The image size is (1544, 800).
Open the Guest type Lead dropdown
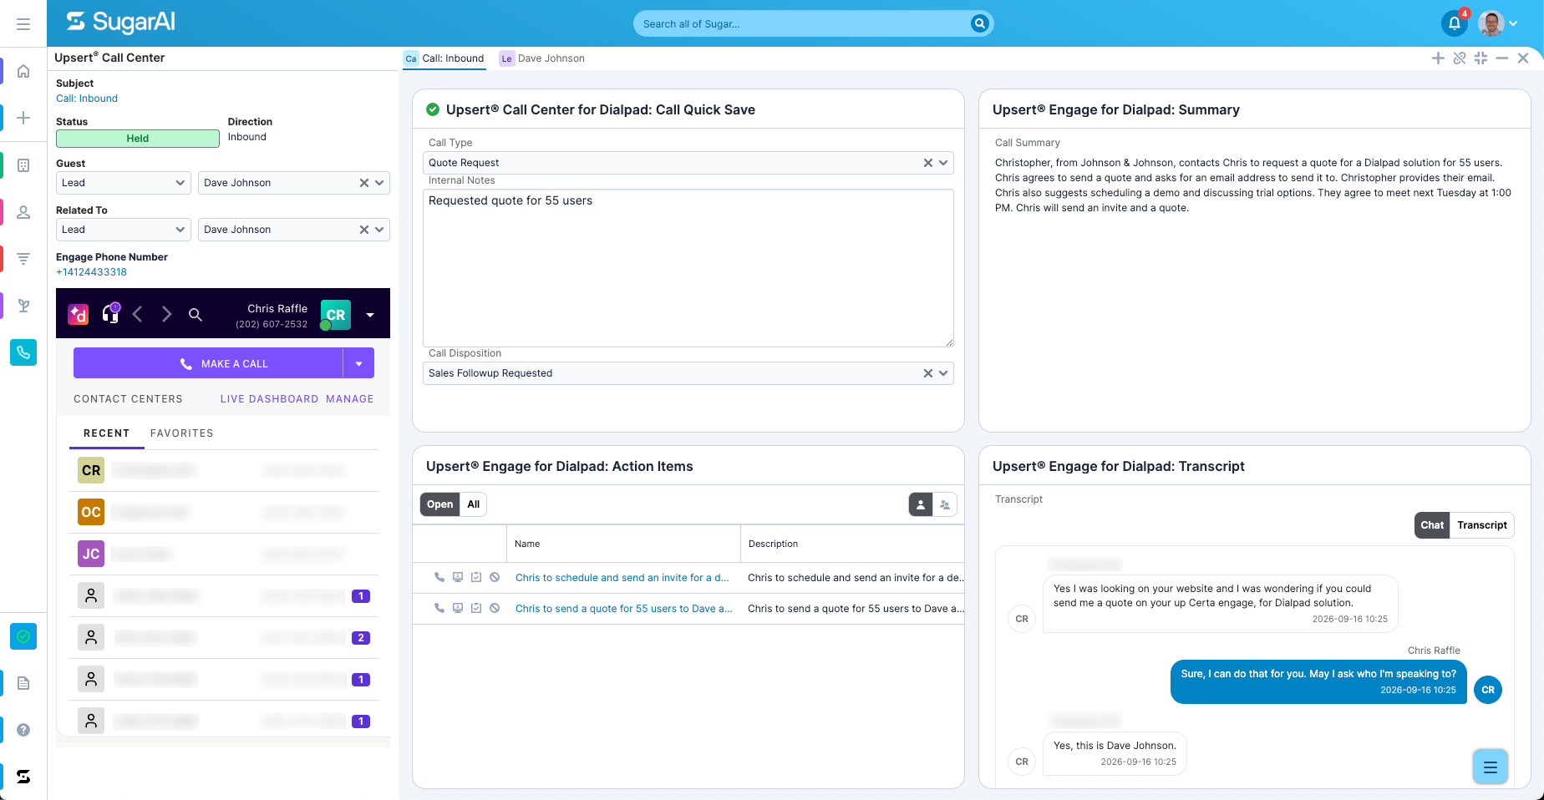pyautogui.click(x=124, y=183)
